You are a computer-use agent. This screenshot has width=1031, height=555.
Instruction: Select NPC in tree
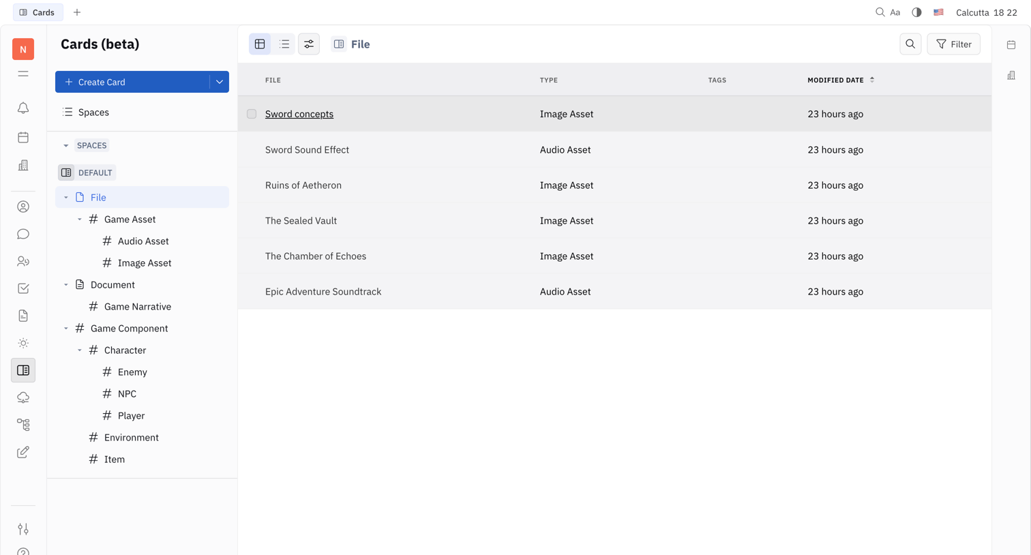click(x=127, y=393)
